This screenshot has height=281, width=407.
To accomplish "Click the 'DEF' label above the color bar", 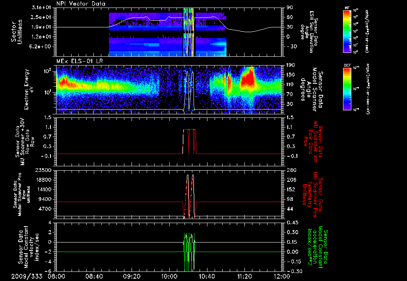I will pyautogui.click(x=347, y=65).
